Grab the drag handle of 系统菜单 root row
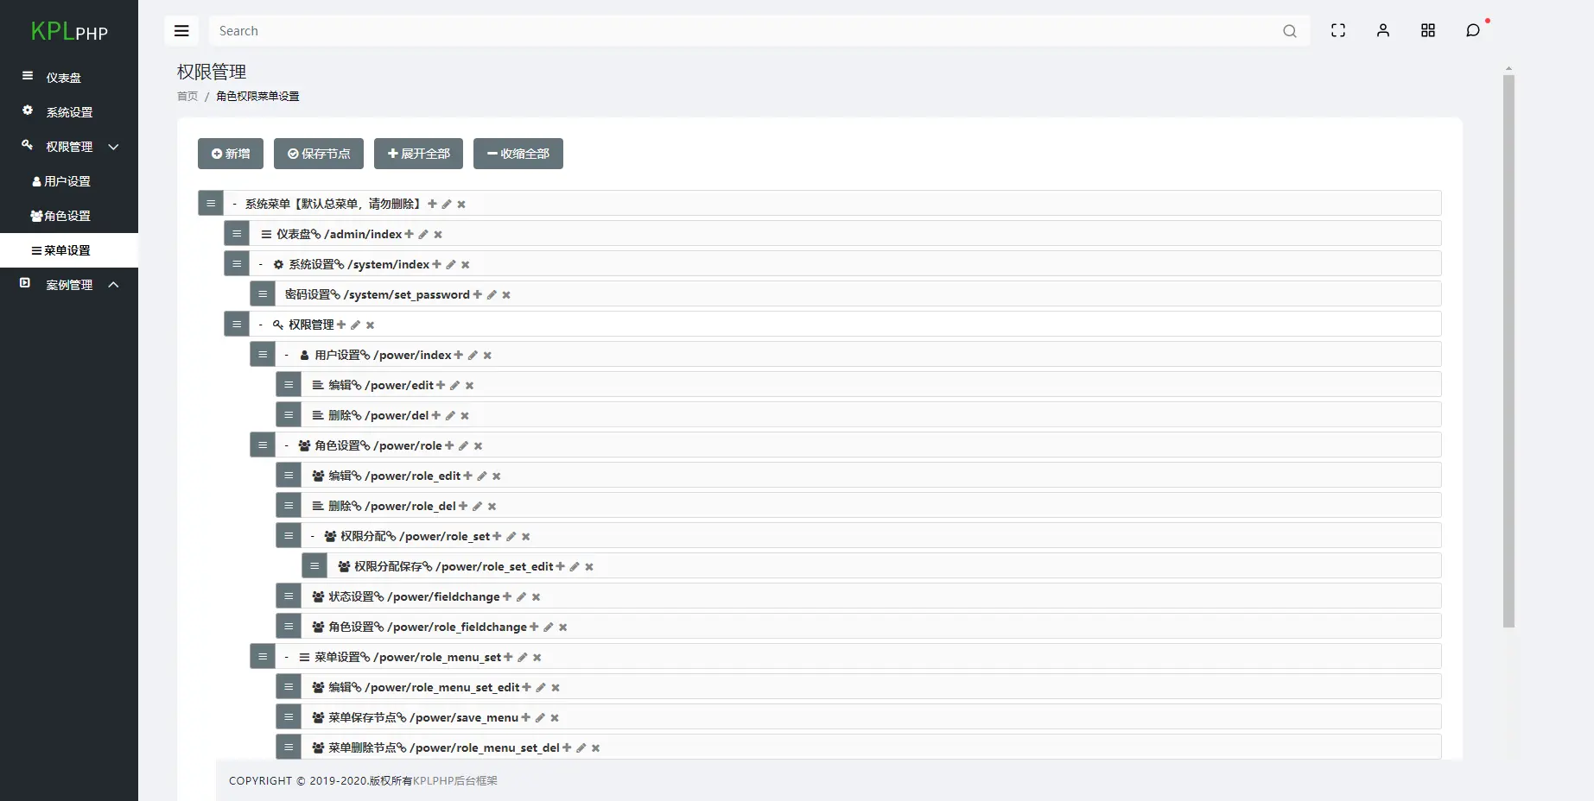Screen dimensions: 1594x801 [x=211, y=204]
